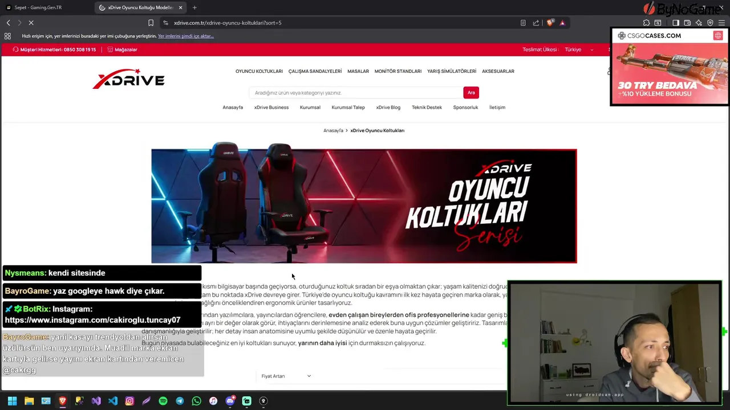Open the Leo AI sparkle icon

tap(699, 23)
